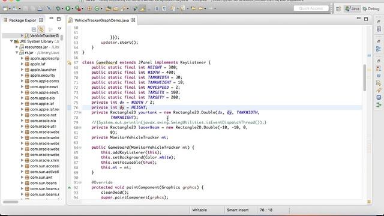Click the Smart Insert status bar field
Image resolution: width=384 pixels, height=216 pixels.
238,210
